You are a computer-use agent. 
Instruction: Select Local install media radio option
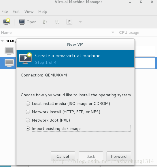coord(28,104)
